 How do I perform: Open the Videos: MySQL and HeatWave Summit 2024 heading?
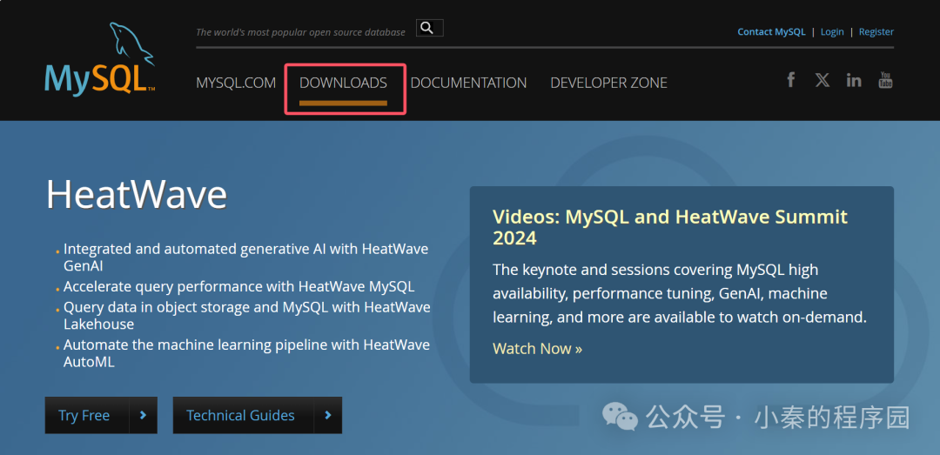coord(670,227)
